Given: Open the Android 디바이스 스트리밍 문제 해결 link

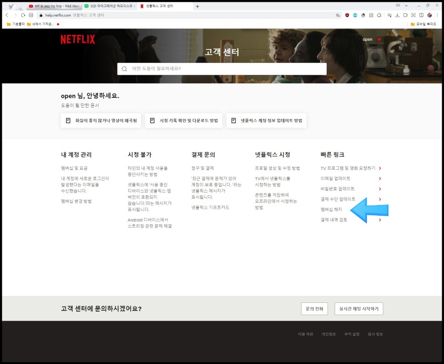Looking at the screenshot, I should point(149,223).
